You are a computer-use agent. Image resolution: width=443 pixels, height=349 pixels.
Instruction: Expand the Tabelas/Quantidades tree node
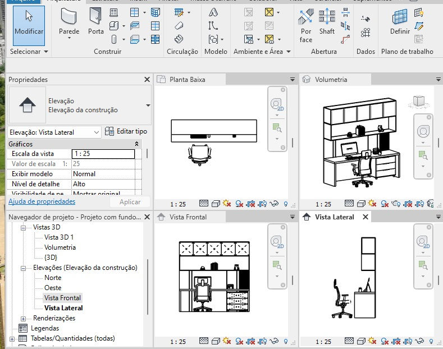[12, 339]
